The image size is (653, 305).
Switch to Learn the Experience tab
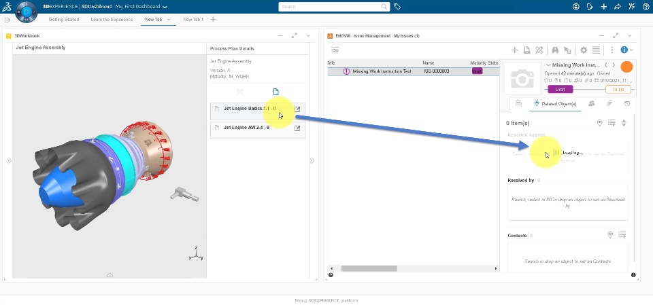(x=112, y=20)
